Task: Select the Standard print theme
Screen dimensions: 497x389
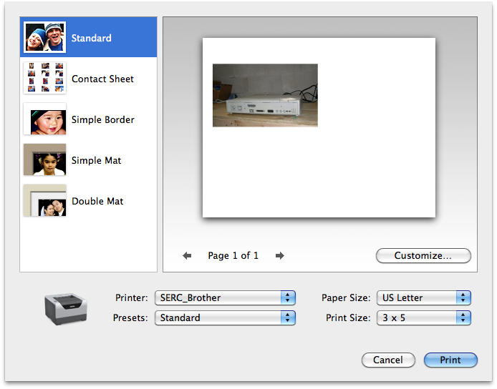Action: (88, 37)
